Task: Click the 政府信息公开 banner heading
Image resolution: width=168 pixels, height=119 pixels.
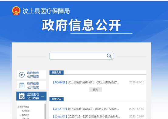Action: coord(81,25)
